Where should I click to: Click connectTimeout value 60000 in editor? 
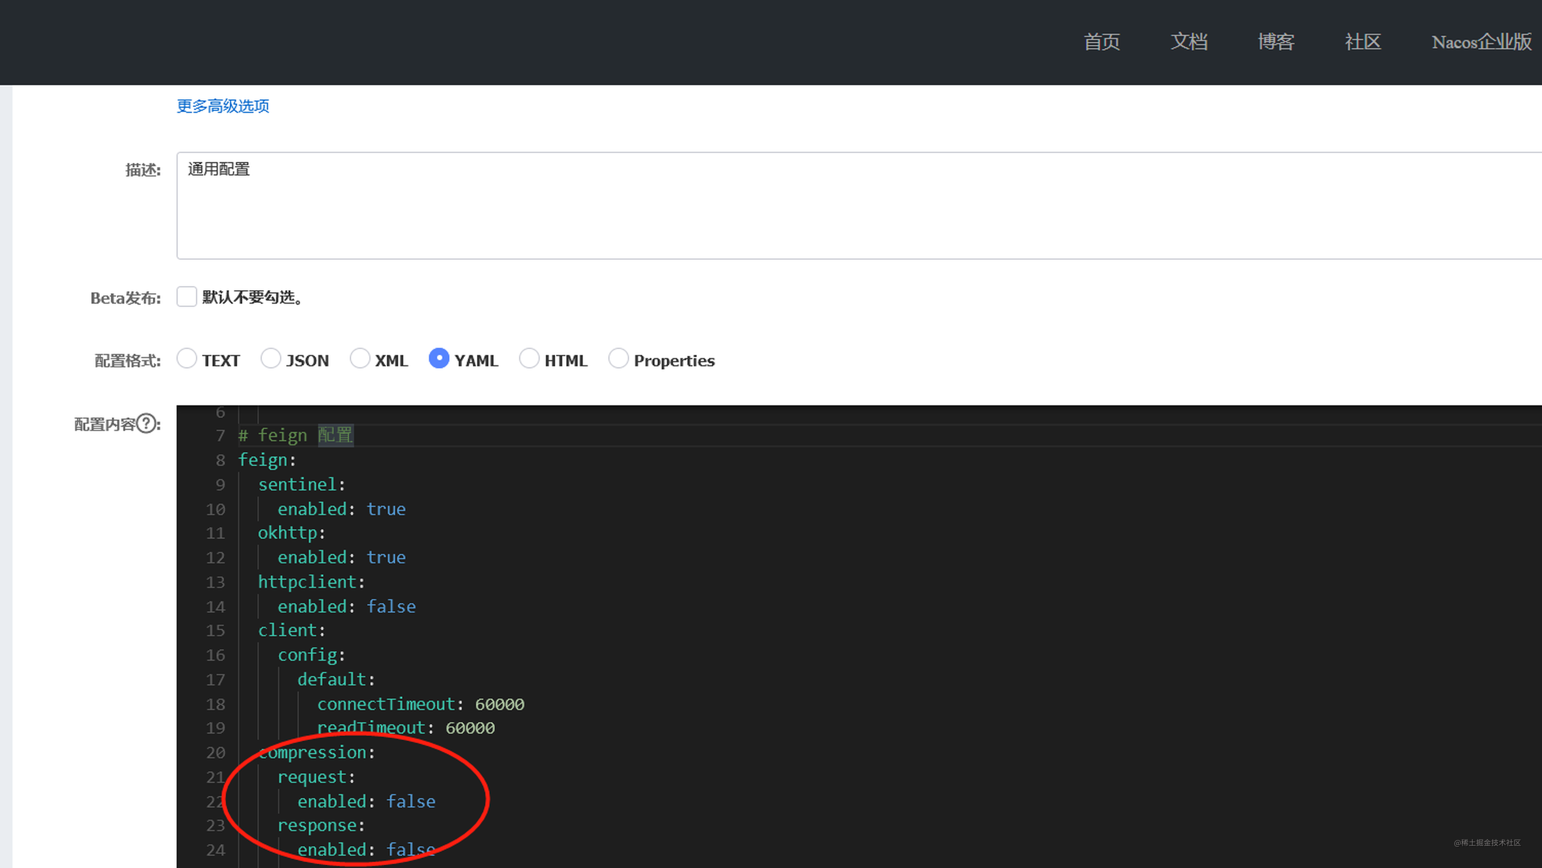pos(500,704)
